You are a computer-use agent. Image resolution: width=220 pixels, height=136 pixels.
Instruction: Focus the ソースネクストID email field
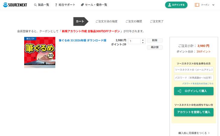[194, 70]
